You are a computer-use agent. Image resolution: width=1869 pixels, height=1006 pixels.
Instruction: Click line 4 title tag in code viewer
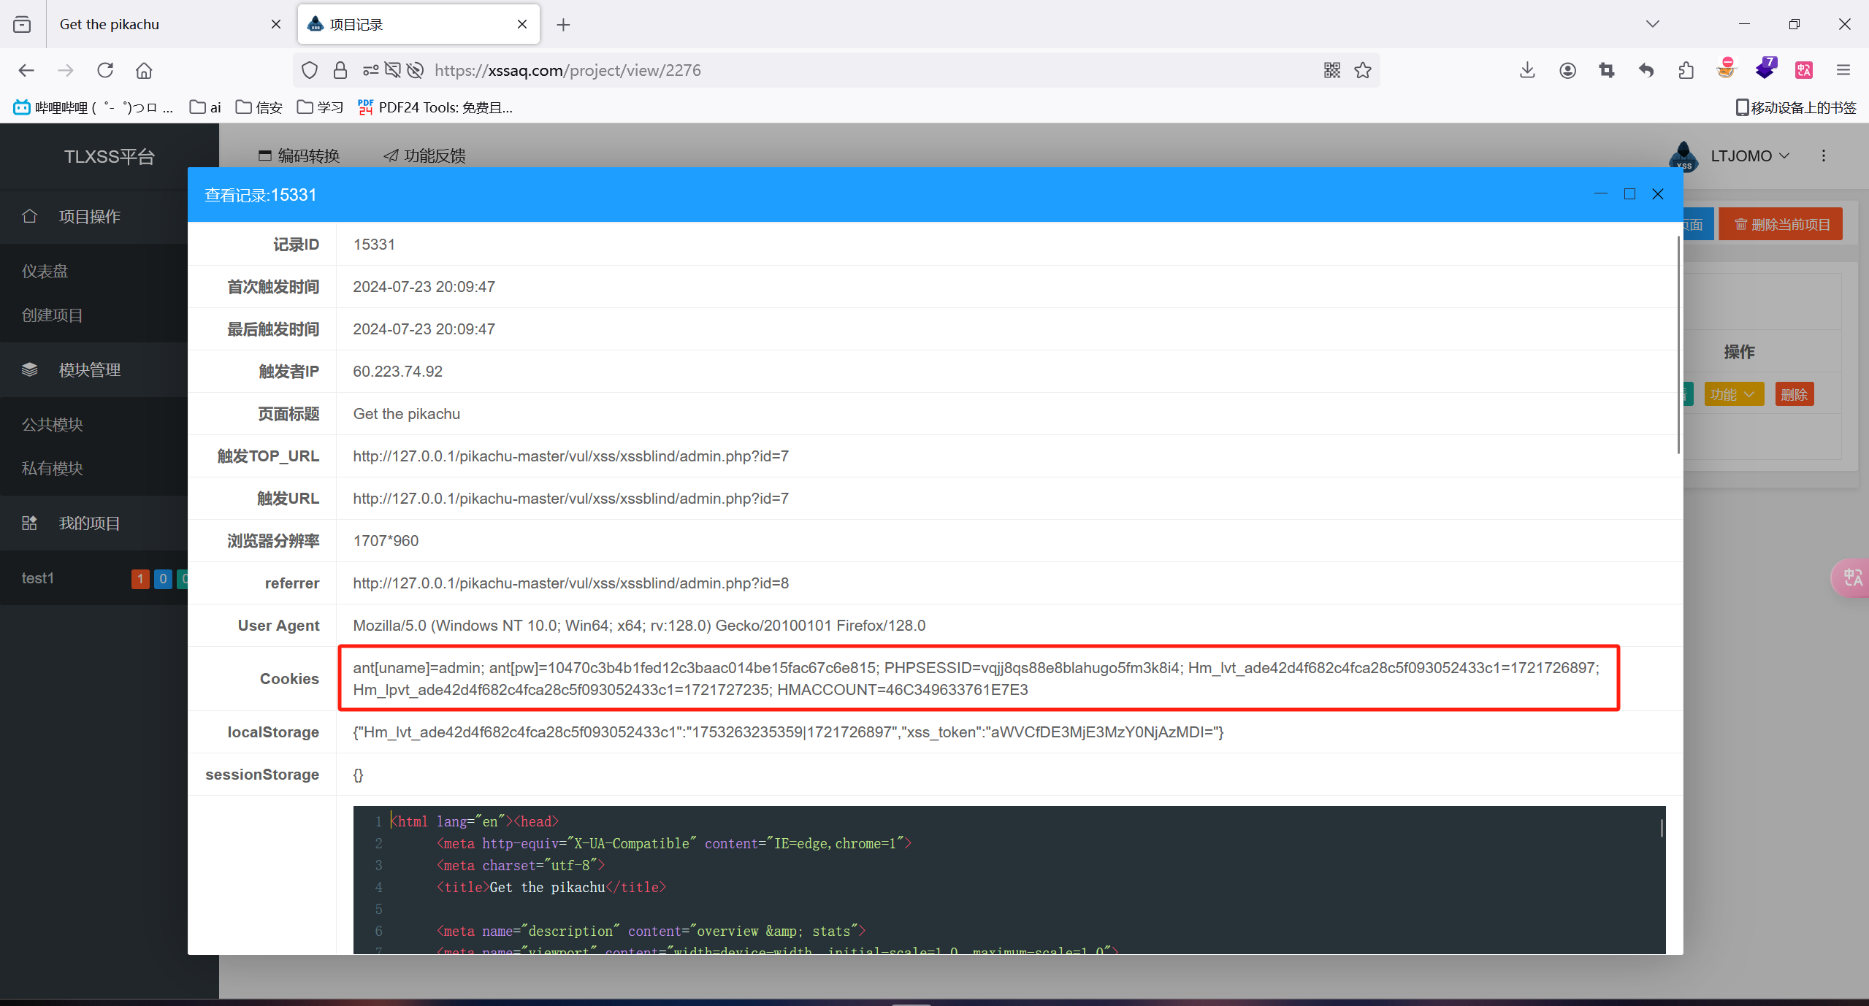point(551,887)
